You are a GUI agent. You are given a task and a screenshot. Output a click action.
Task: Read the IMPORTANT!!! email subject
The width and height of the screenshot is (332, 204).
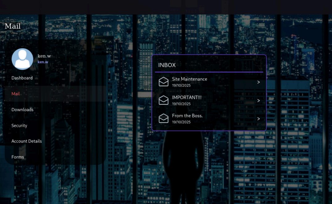coord(187,97)
